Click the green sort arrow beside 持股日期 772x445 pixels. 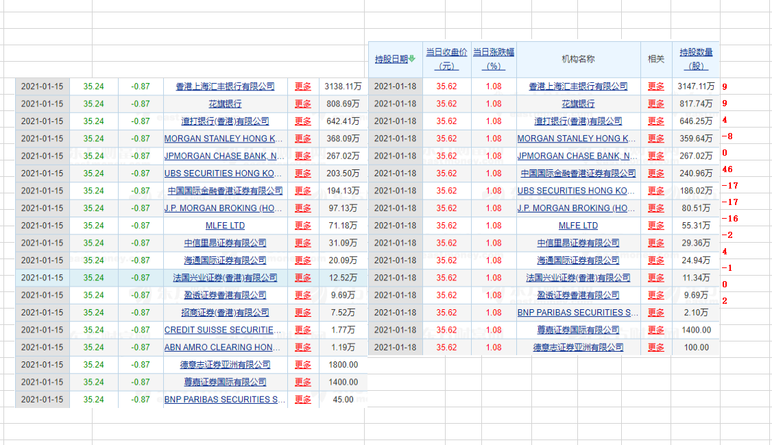click(412, 58)
